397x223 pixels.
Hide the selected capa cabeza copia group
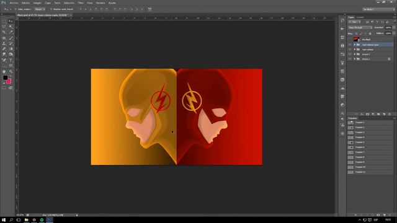[x=350, y=45]
